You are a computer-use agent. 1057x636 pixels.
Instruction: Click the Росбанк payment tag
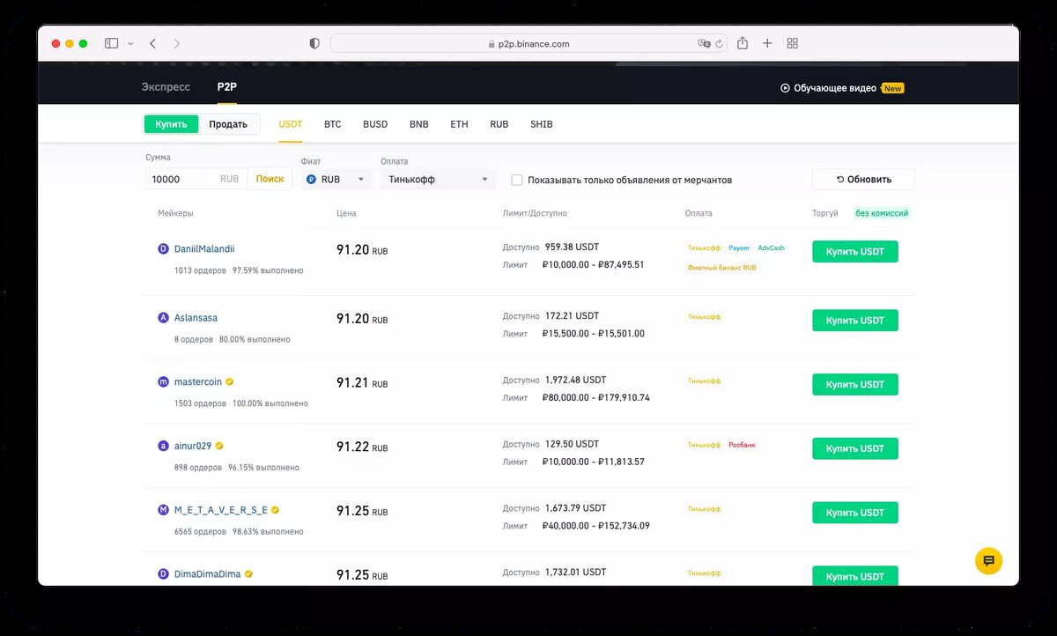tap(742, 445)
